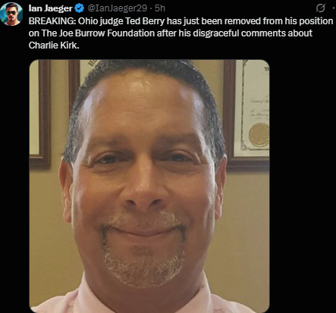Click gold seal on certificate in photo
This screenshot has height=313, width=336.
(x=259, y=135)
